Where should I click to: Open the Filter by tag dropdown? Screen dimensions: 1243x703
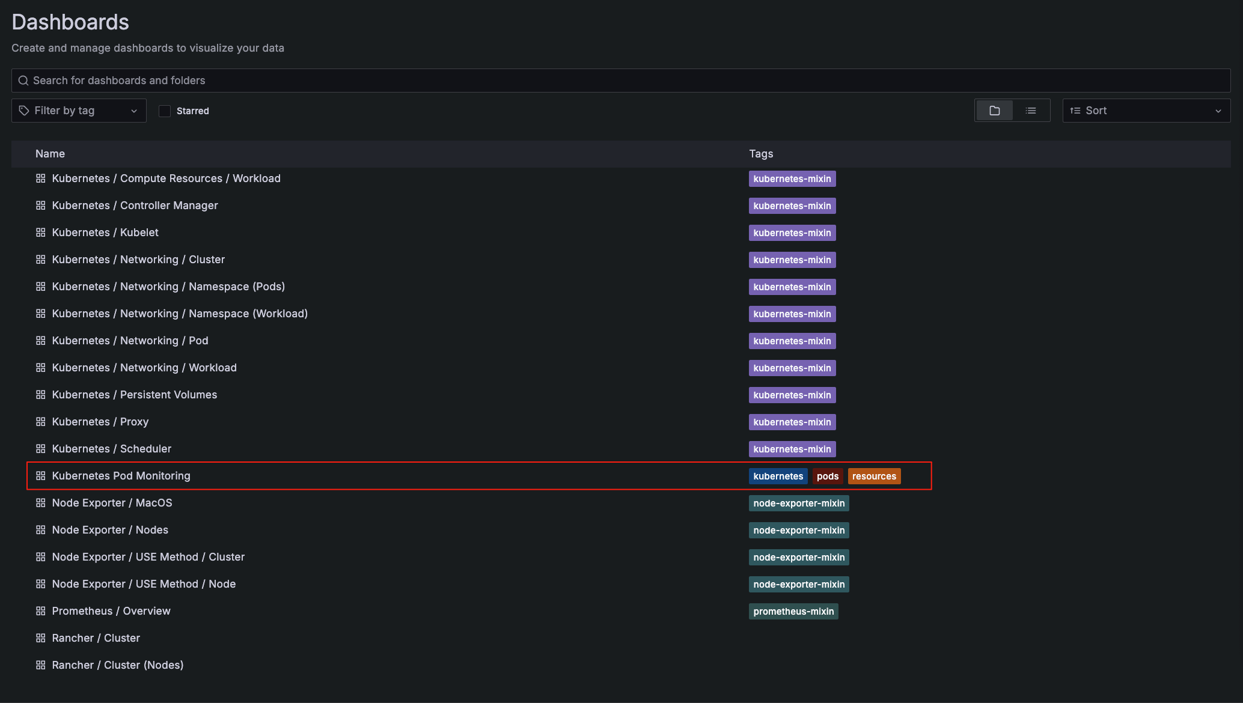(79, 111)
